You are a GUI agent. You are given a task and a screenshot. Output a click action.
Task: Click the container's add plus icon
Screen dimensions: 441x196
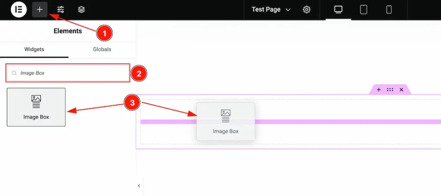(x=379, y=90)
